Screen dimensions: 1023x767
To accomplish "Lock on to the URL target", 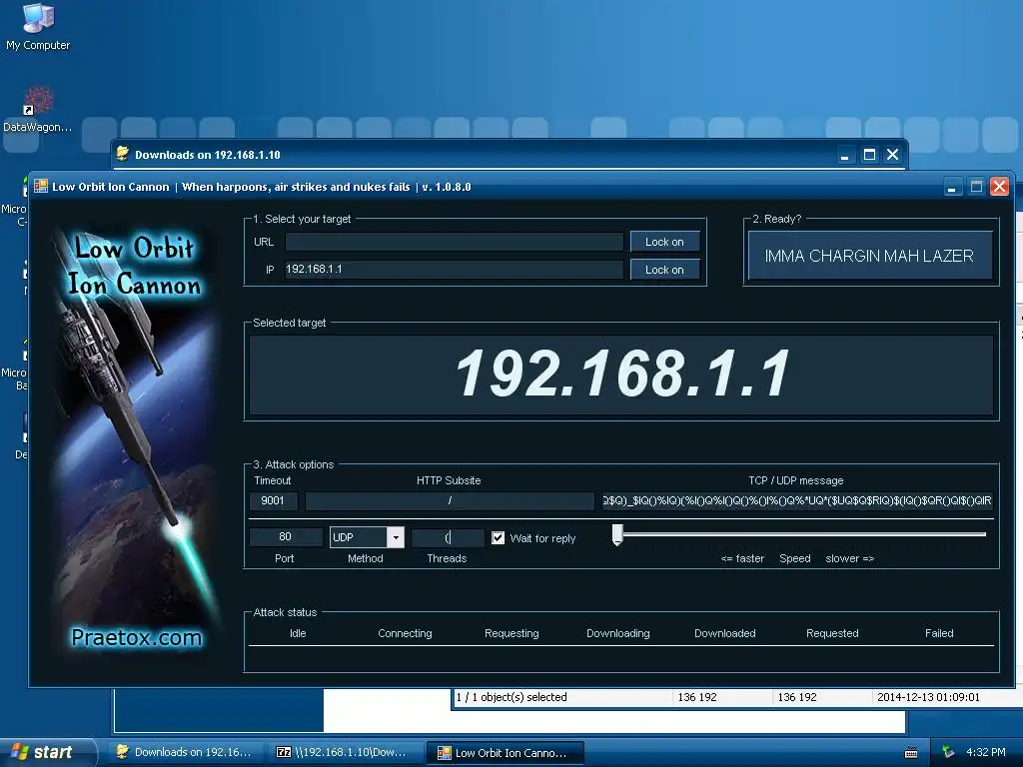I will point(664,242).
